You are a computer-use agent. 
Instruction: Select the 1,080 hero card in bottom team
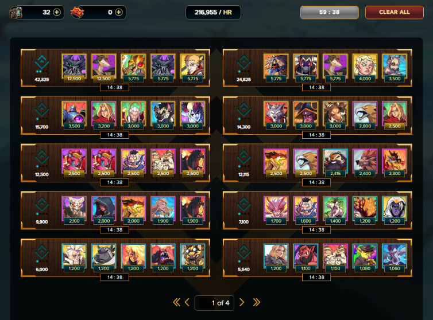tap(365, 258)
